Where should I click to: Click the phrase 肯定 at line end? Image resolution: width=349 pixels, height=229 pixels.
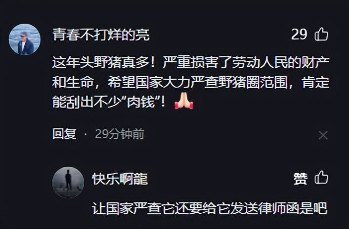315,82
